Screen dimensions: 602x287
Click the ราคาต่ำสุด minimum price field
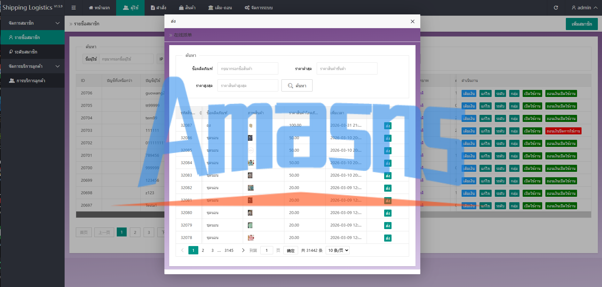[347, 68]
